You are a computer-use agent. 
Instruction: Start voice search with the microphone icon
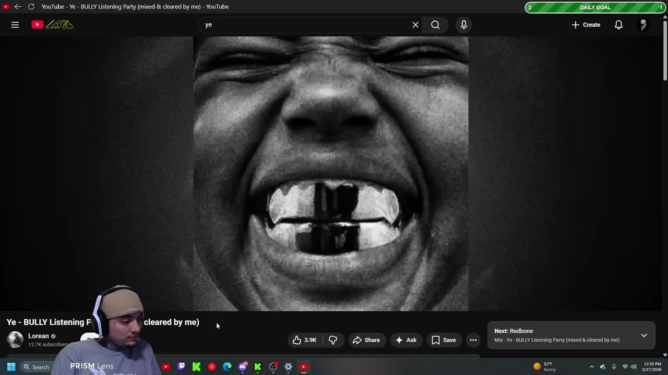point(463,24)
